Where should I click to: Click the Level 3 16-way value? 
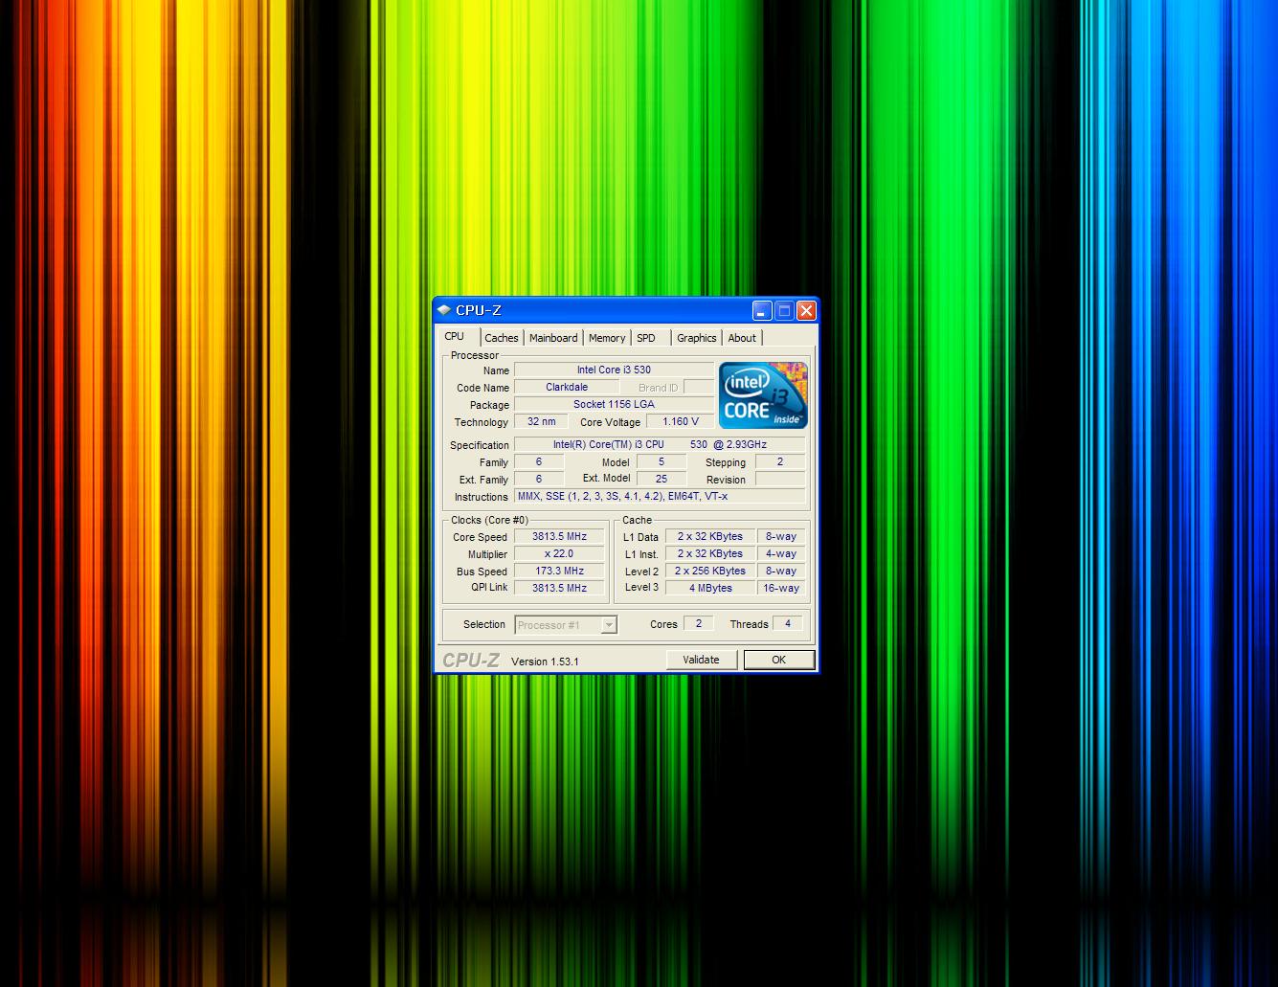[x=781, y=588]
